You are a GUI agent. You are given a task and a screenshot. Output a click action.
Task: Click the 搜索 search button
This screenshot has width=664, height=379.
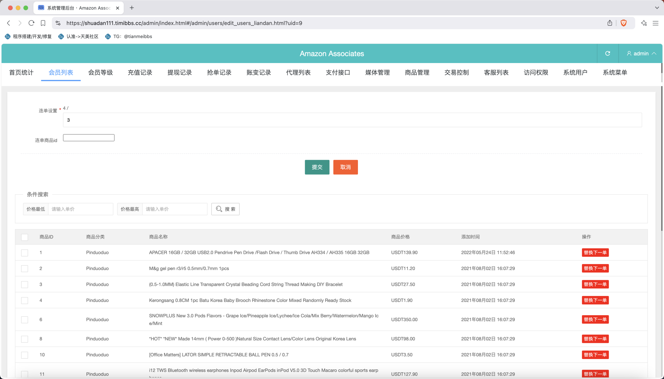(225, 209)
